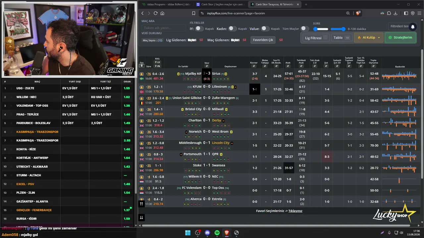Viewport: 424px width, 238px height.
Task: Open Spotify from the taskbar
Action: pyautogui.click(x=217, y=233)
